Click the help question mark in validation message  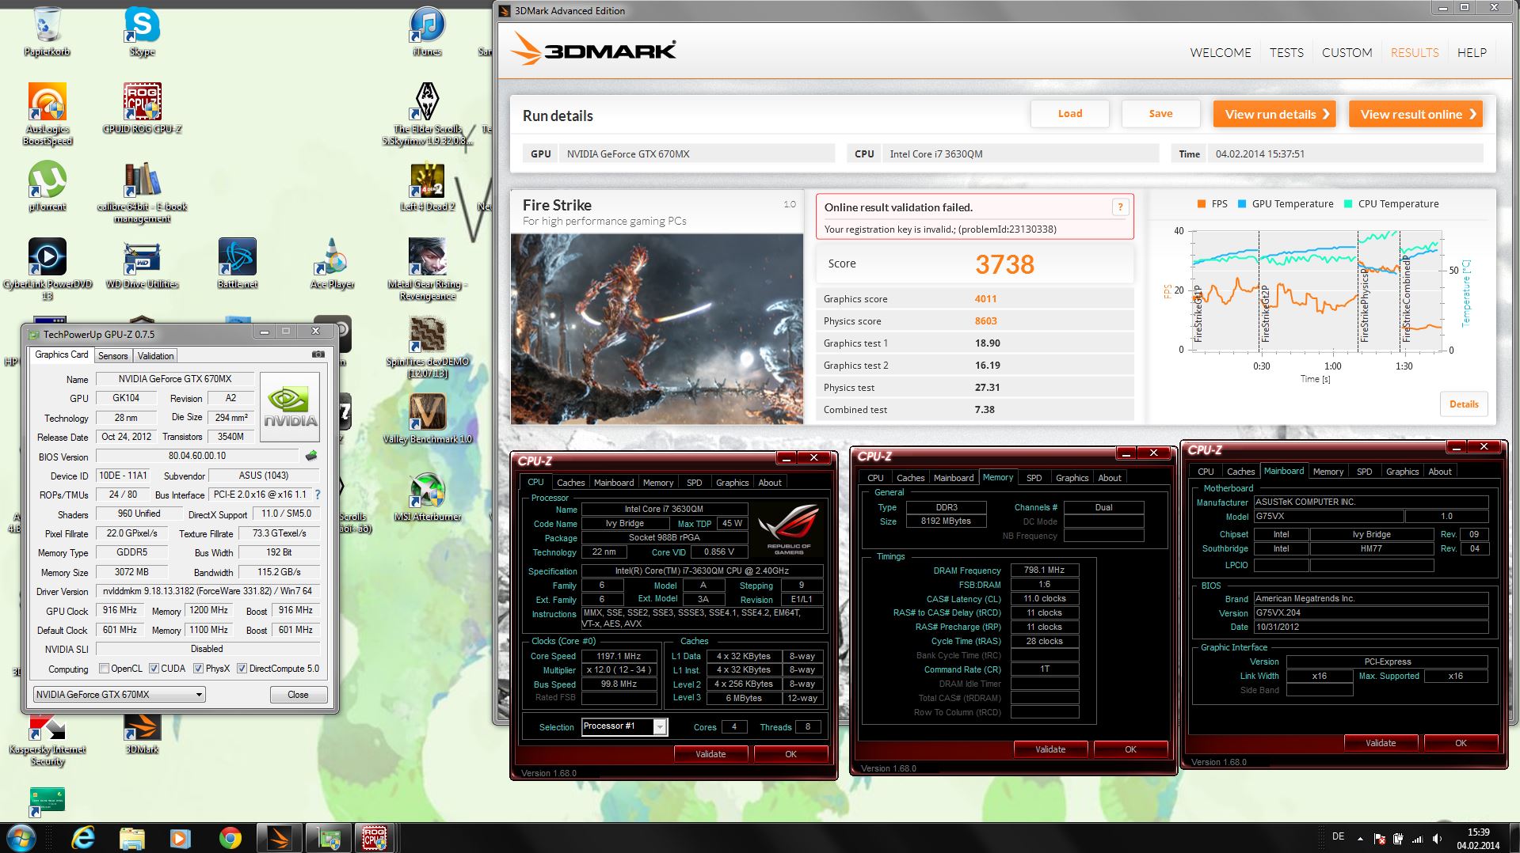coord(1120,207)
